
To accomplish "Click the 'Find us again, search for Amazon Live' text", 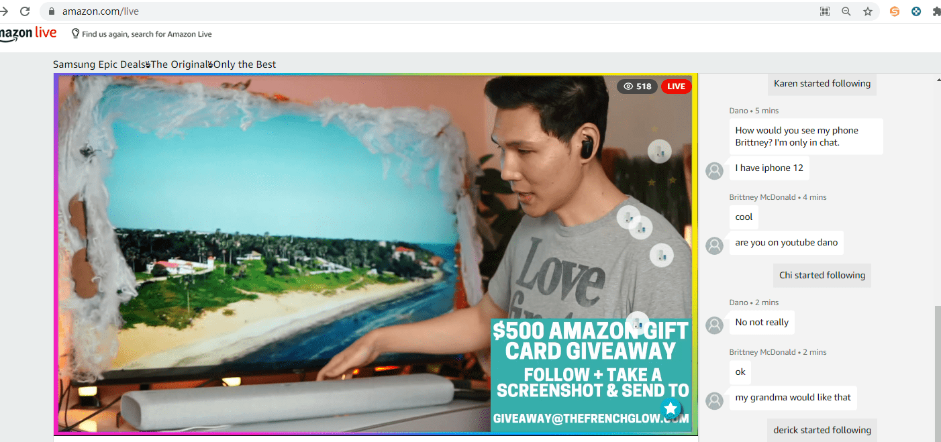I will click(x=147, y=34).
